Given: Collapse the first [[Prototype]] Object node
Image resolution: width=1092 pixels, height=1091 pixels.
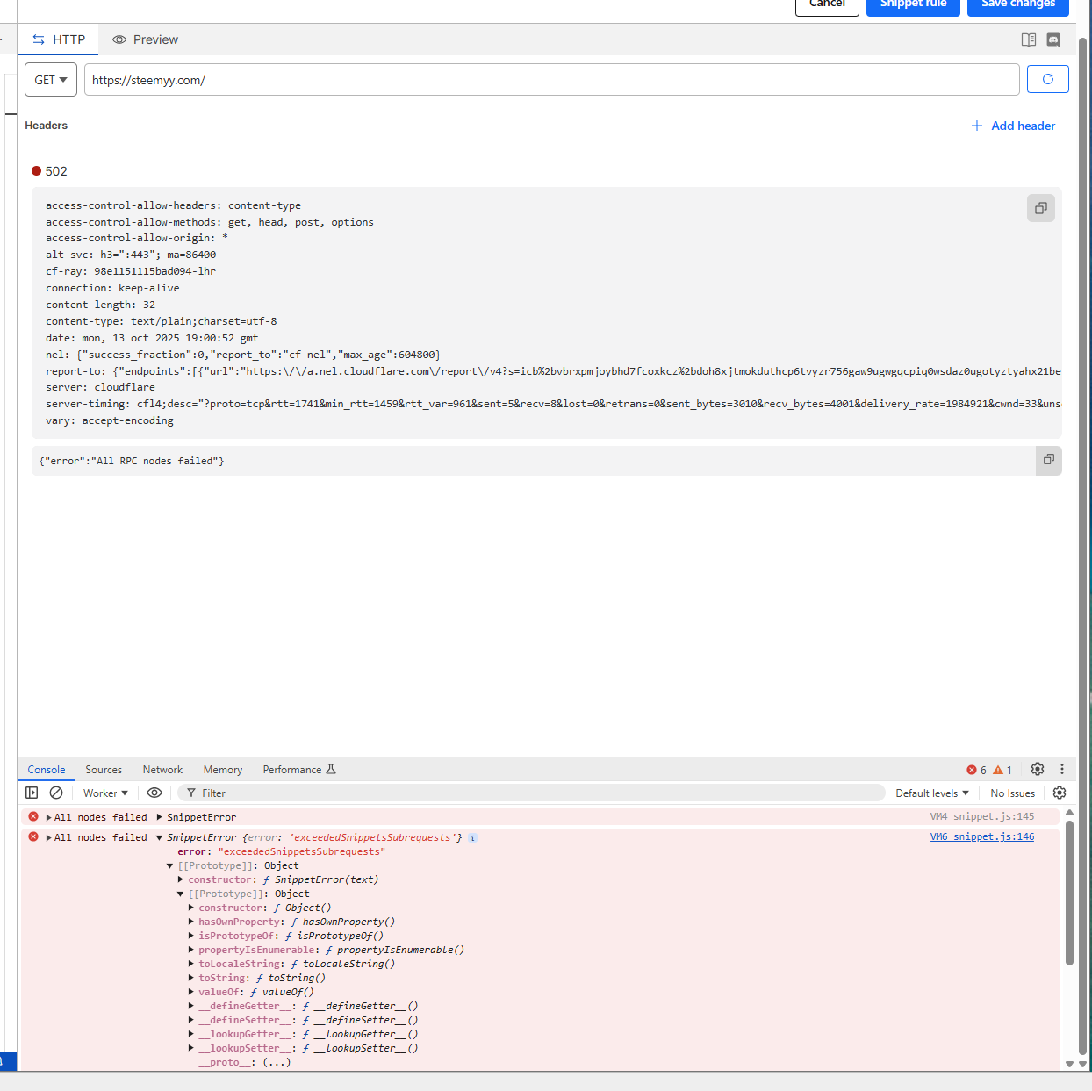Looking at the screenshot, I should tap(170, 865).
